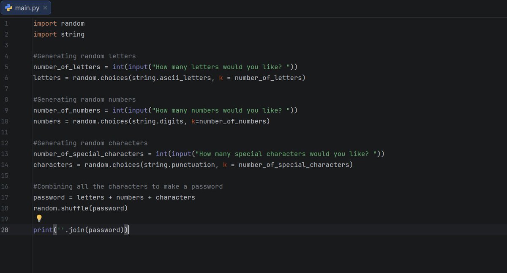Click line number 9 in the gutter

(x=6, y=110)
